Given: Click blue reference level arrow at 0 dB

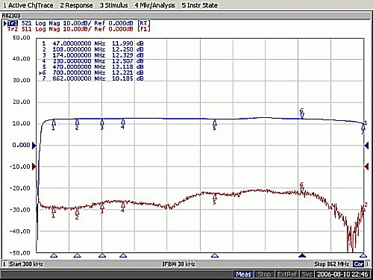Looking at the screenshot, I should 34,146.
